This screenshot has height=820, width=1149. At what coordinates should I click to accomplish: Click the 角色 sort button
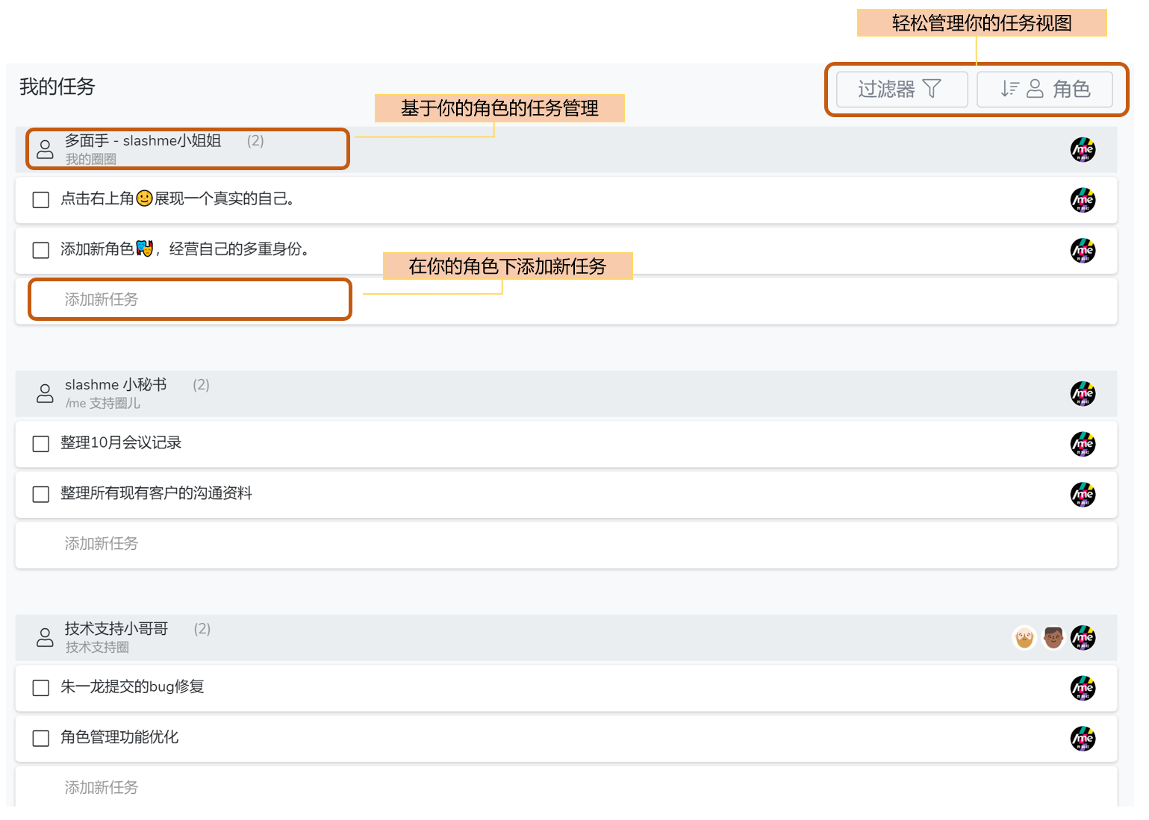coord(1044,90)
